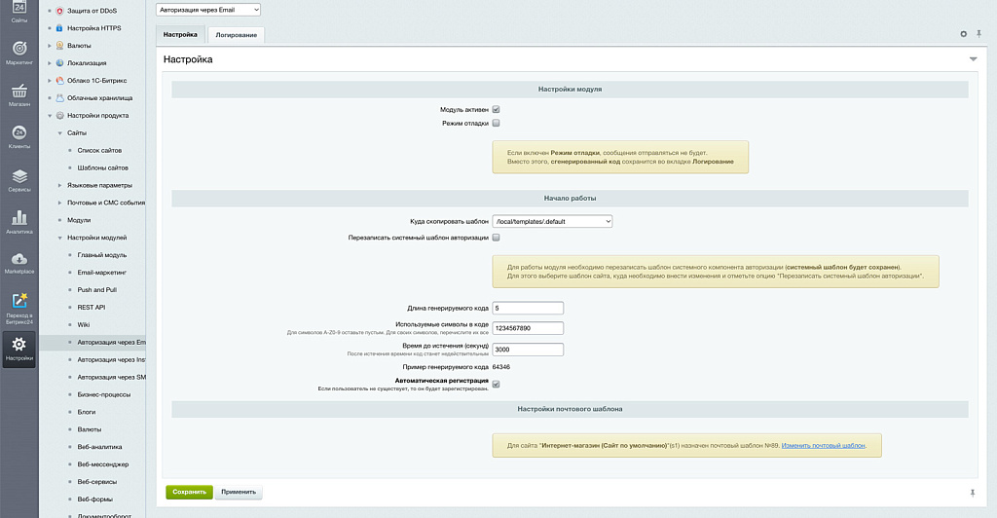Uncheck the Модуль активен checkbox

(496, 110)
